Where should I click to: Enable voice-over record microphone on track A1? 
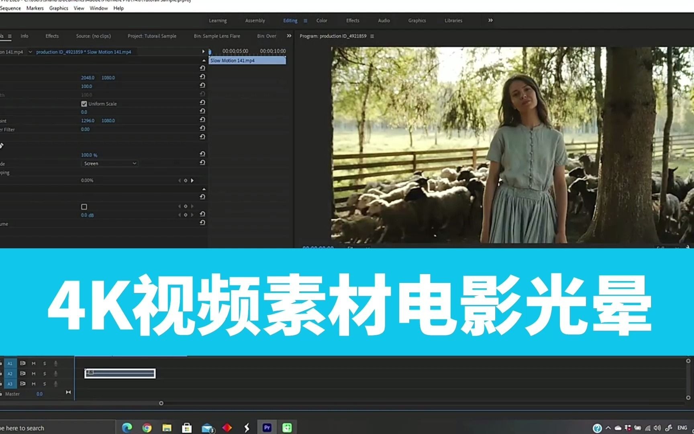pos(56,363)
